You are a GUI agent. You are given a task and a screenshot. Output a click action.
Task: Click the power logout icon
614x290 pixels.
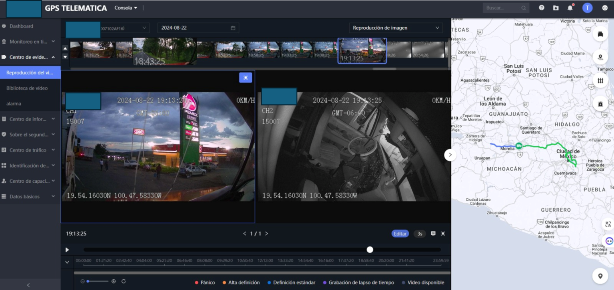605,8
